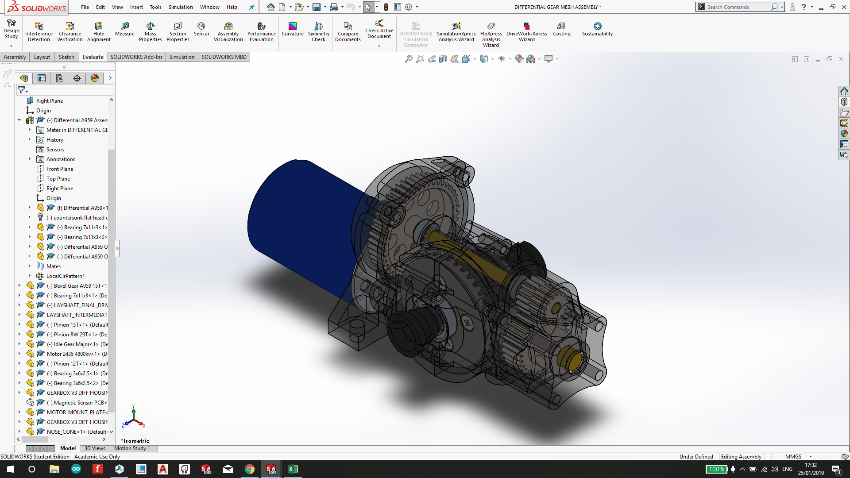Open SOLIDWORKS Resources in task pane

(844, 91)
